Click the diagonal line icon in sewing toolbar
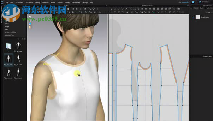 [174, 12]
